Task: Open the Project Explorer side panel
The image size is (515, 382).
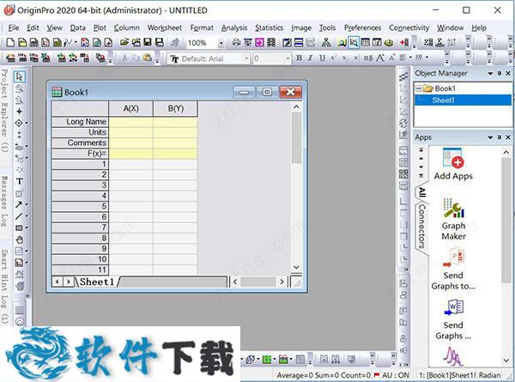Action: click(4, 110)
